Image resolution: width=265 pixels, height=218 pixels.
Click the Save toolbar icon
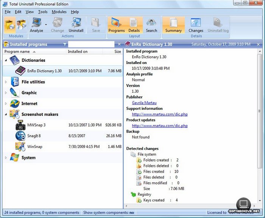tap(96, 25)
